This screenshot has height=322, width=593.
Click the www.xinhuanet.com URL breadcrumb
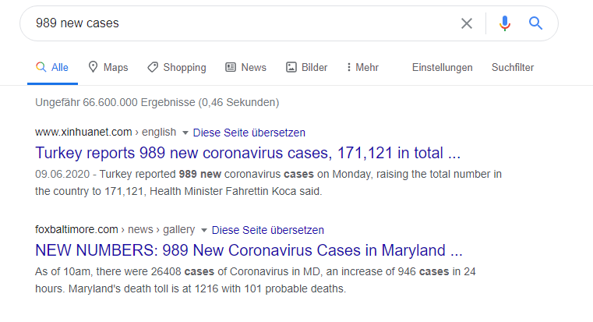83,132
